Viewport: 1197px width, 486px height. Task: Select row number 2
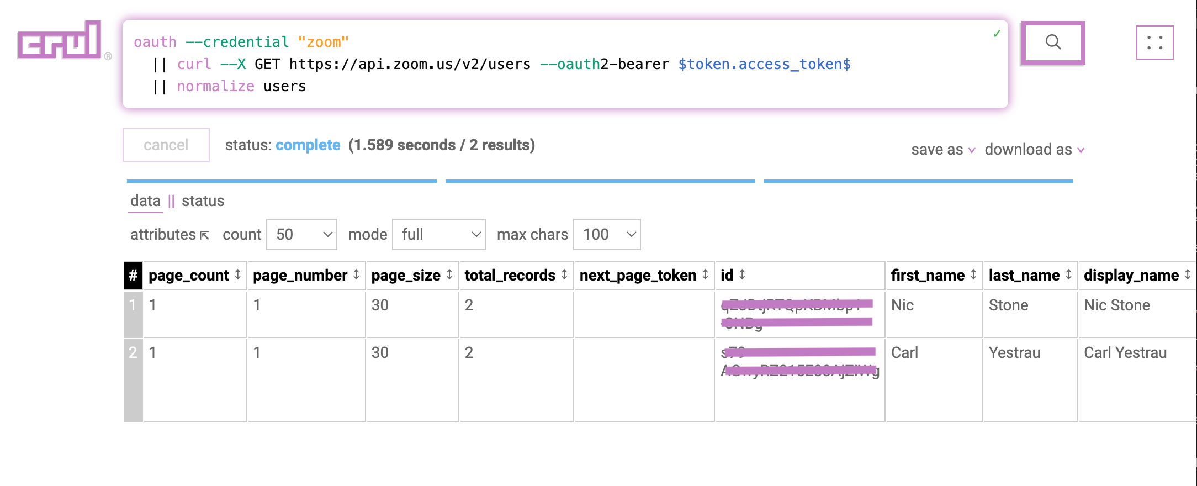click(x=133, y=380)
